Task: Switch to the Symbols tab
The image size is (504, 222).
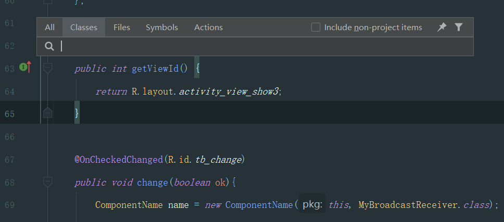Action: pyautogui.click(x=162, y=27)
